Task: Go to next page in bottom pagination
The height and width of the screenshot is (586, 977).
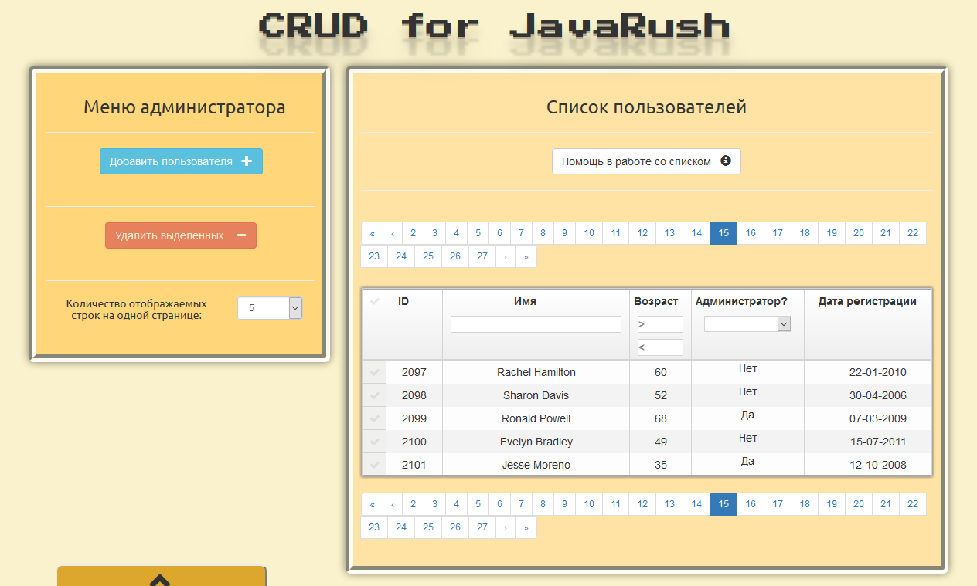Action: [506, 527]
